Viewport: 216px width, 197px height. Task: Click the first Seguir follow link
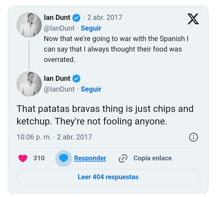(x=91, y=28)
